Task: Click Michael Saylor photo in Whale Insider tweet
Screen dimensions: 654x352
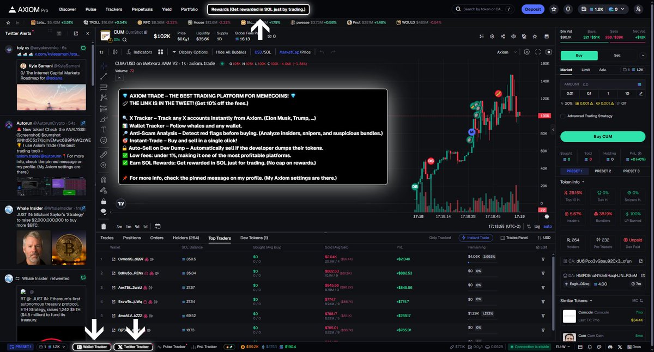Action: click(x=33, y=248)
